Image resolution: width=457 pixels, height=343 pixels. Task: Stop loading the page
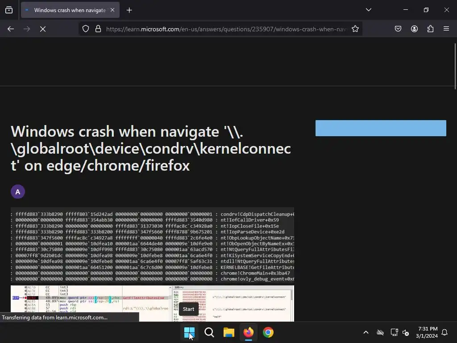[43, 29]
